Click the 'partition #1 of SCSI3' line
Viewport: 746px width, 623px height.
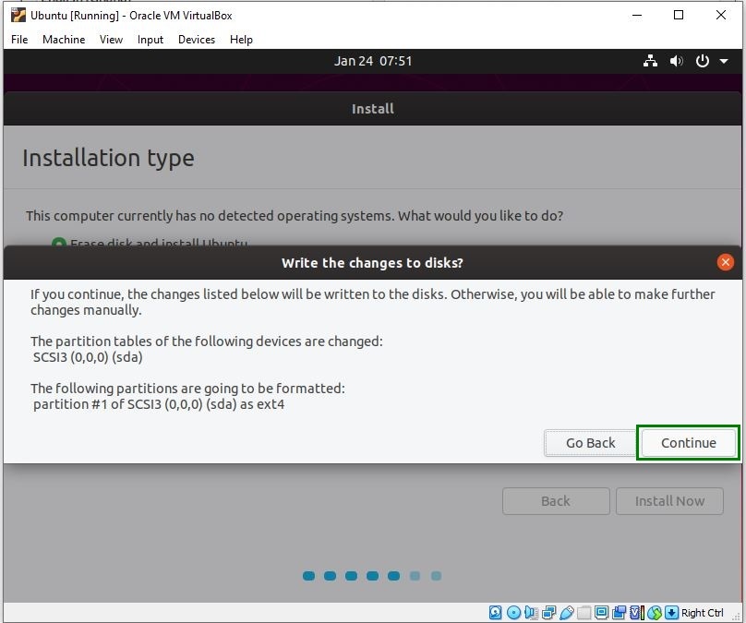159,404
